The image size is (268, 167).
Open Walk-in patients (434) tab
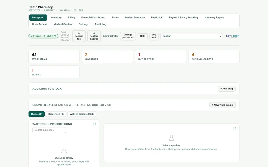(82, 114)
